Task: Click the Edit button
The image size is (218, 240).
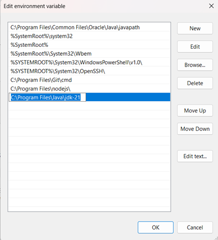Action: 195,47
